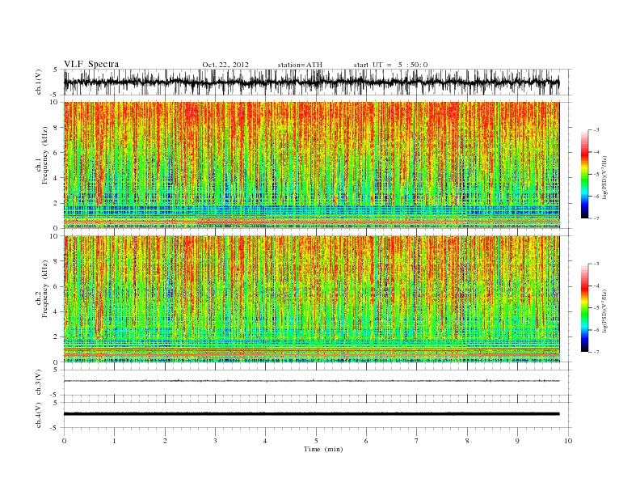Click the "10" kHz tick of ch.1 spectrogram axis
Viewport: 640px width, 495px height.
point(54,102)
